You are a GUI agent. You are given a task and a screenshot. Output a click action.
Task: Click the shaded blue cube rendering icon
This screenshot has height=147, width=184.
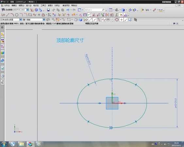coord(123,10)
